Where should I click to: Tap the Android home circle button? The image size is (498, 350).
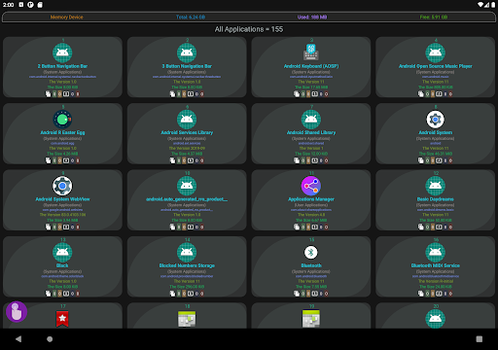pyautogui.click(x=50, y=339)
